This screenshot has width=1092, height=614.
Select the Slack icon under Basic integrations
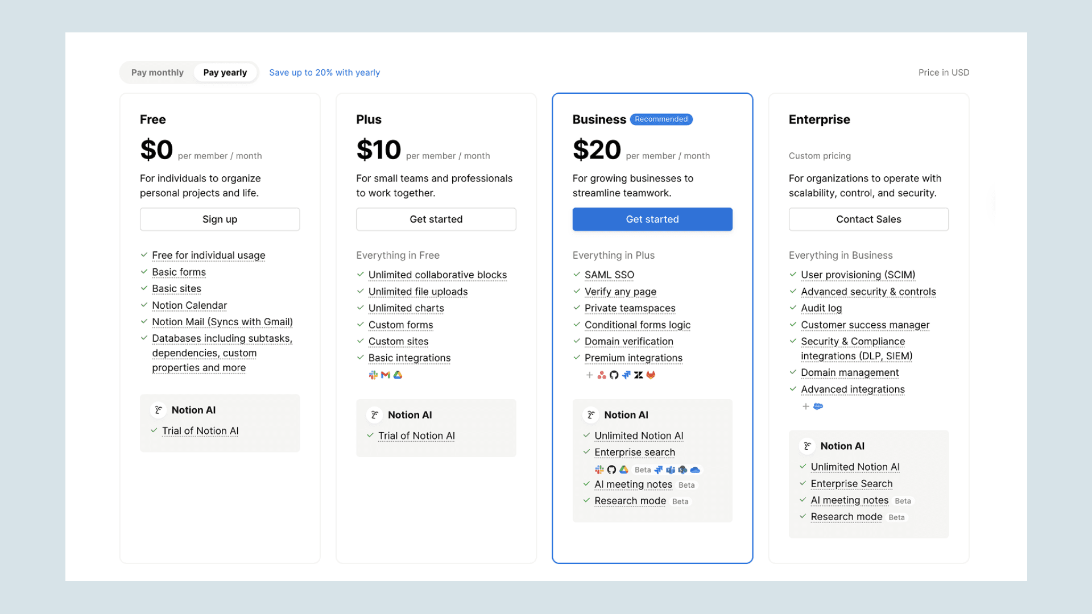pos(373,375)
